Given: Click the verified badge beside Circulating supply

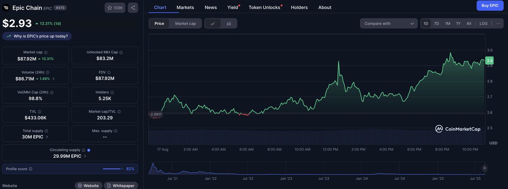Looking at the screenshot, I should (x=89, y=150).
